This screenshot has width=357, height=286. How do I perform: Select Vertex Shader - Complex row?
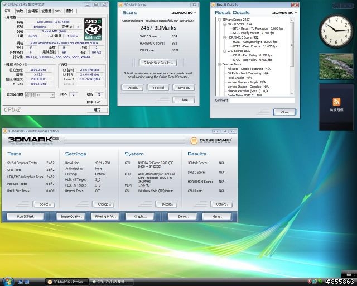click(x=248, y=87)
